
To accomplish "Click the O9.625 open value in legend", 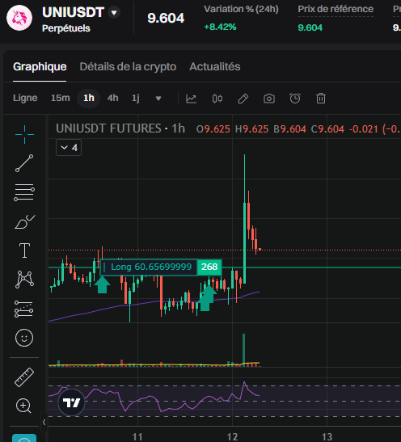I will (213, 129).
